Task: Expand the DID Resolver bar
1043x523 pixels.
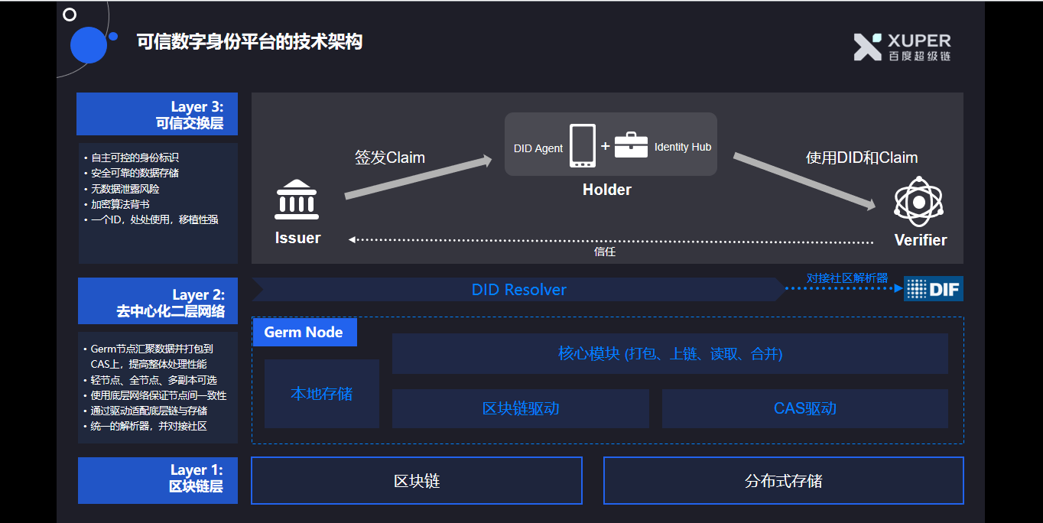Action: tap(518, 289)
